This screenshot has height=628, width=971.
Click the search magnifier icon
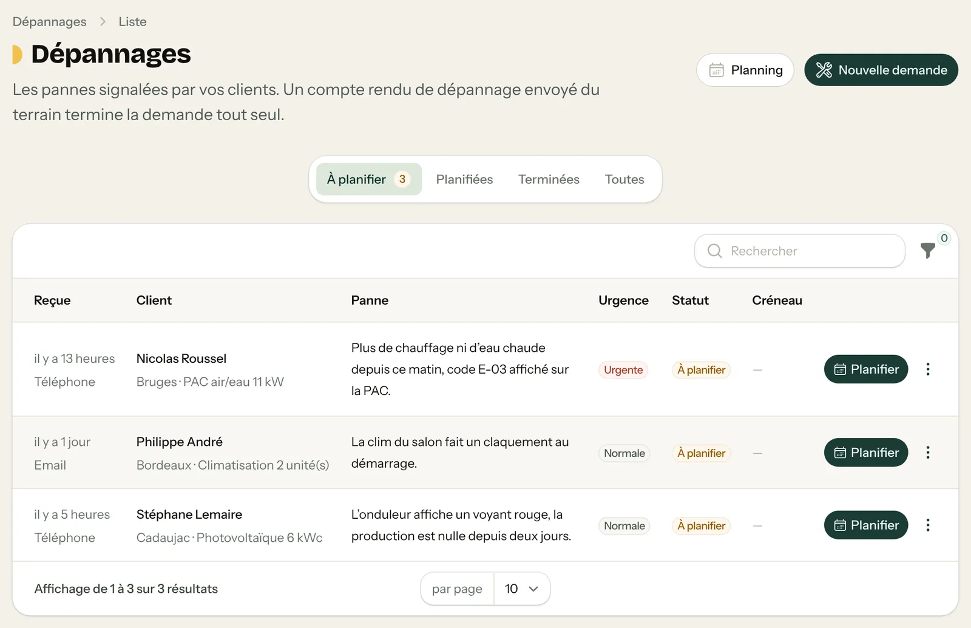click(x=715, y=251)
